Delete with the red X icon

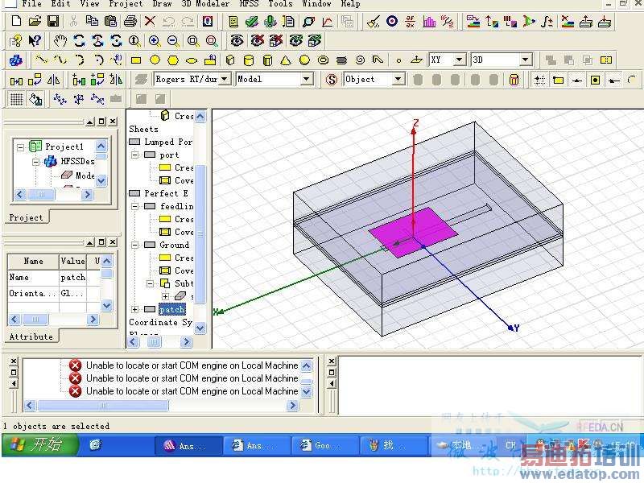[x=150, y=21]
